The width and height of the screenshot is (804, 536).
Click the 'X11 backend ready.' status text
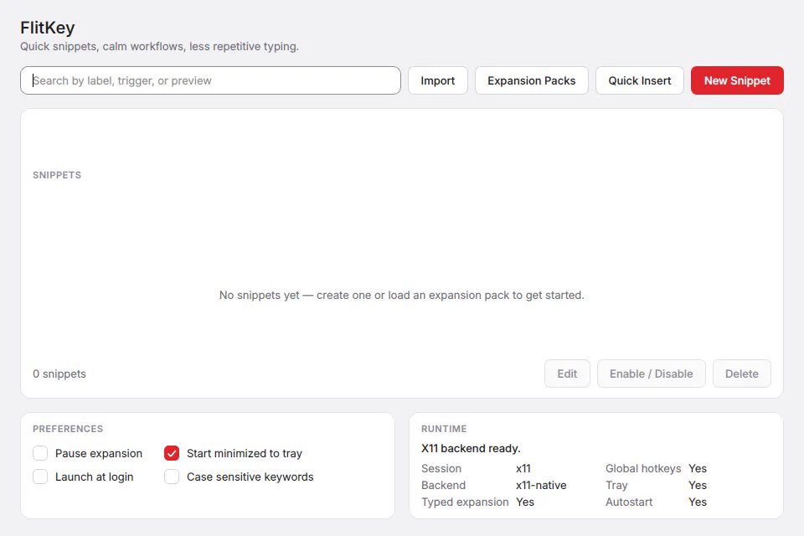click(471, 448)
